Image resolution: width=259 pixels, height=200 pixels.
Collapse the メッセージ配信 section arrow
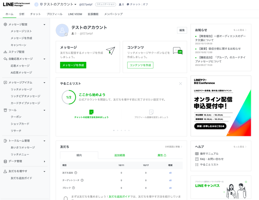pyautogui.click(x=45, y=25)
